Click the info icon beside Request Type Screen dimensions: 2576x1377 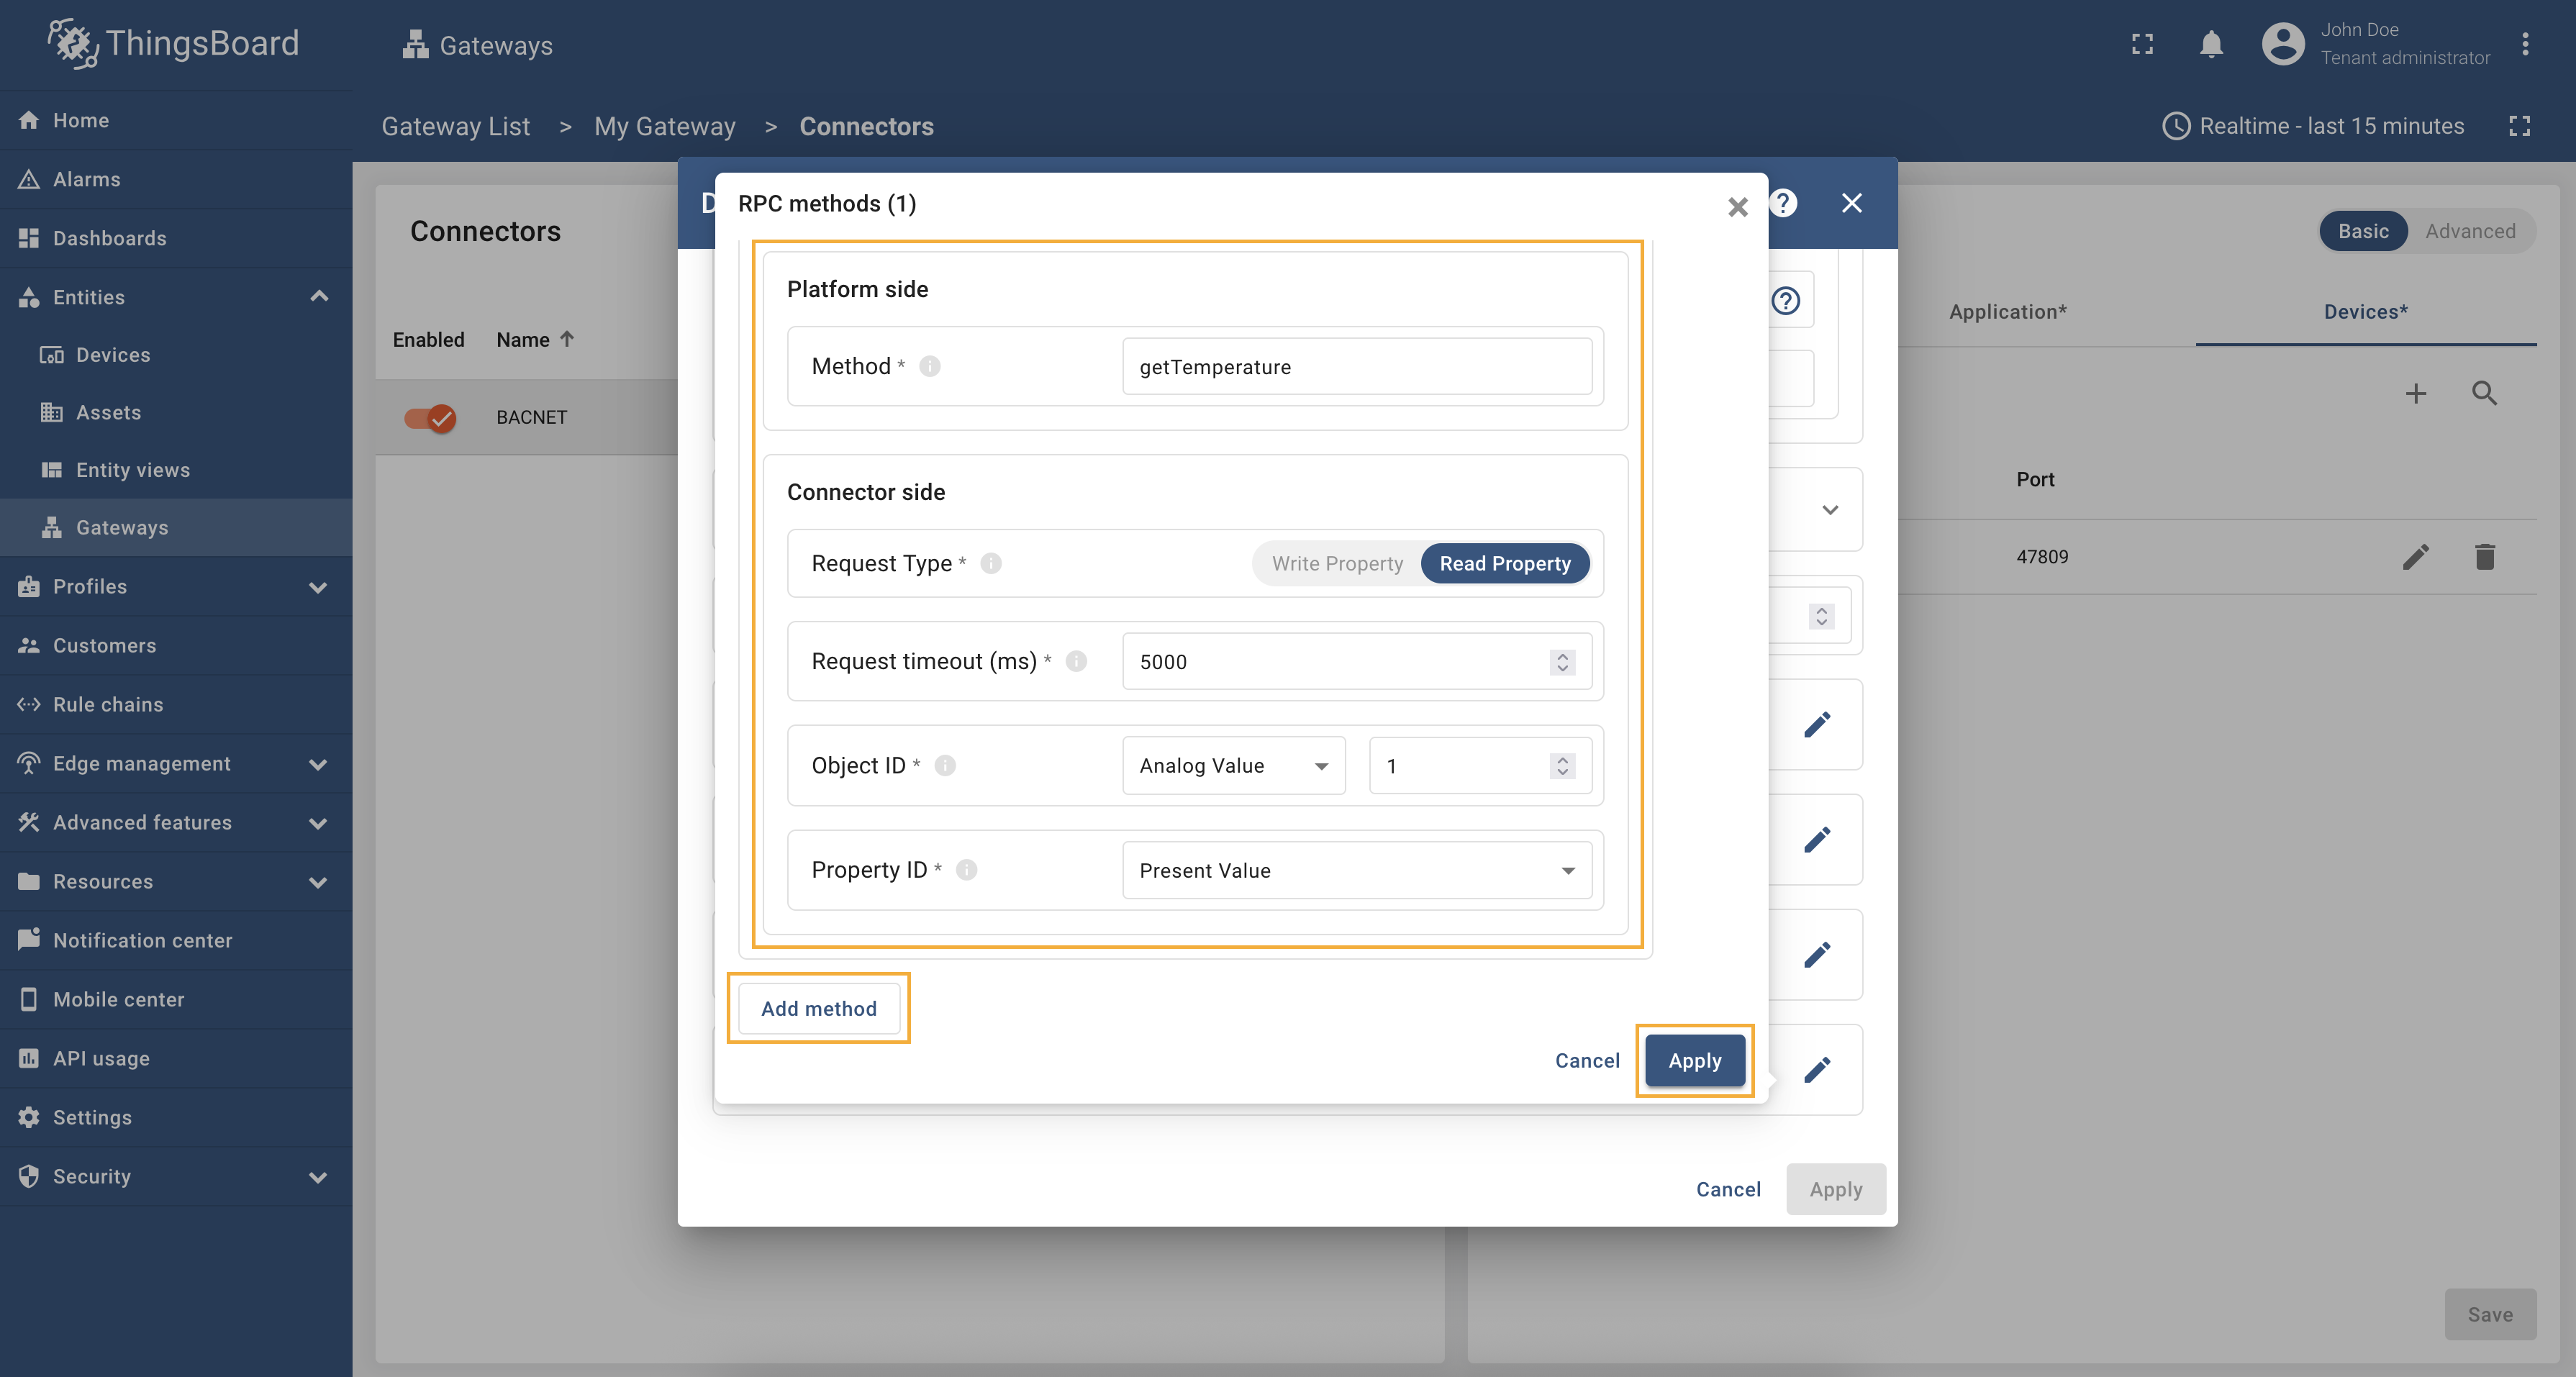(x=990, y=563)
